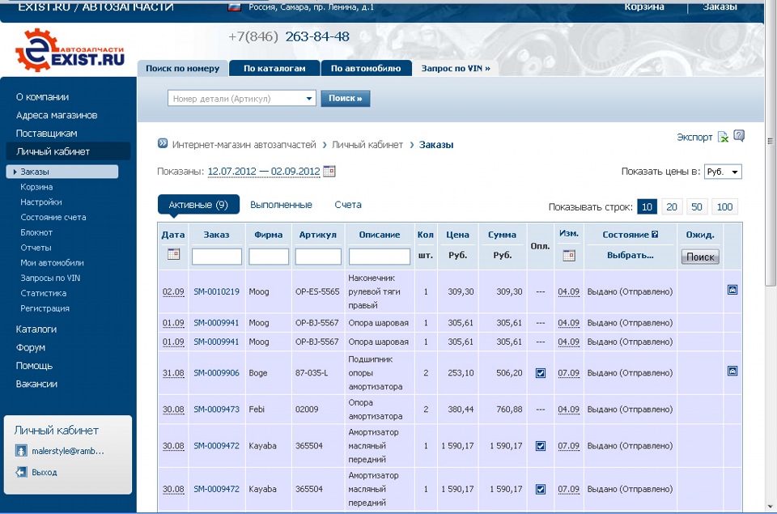Click the blue Поиск » button
The height and width of the screenshot is (514, 777).
click(346, 98)
